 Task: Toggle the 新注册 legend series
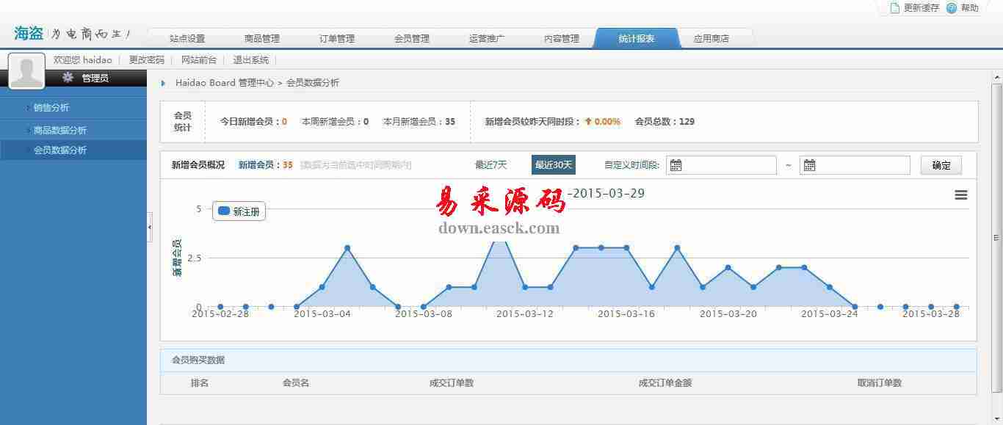click(239, 211)
